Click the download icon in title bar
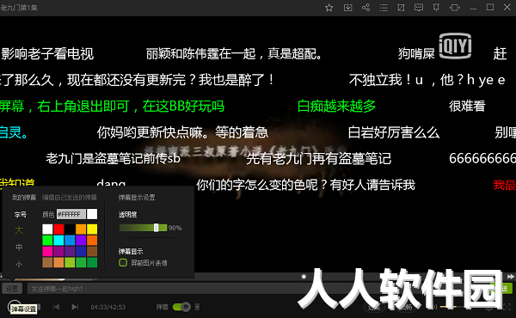The height and width of the screenshot is (318, 516). [x=347, y=8]
